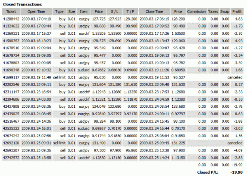Viewport: 247px width, 176px height.
Task: Click the Item column header
Action: tap(84, 11)
